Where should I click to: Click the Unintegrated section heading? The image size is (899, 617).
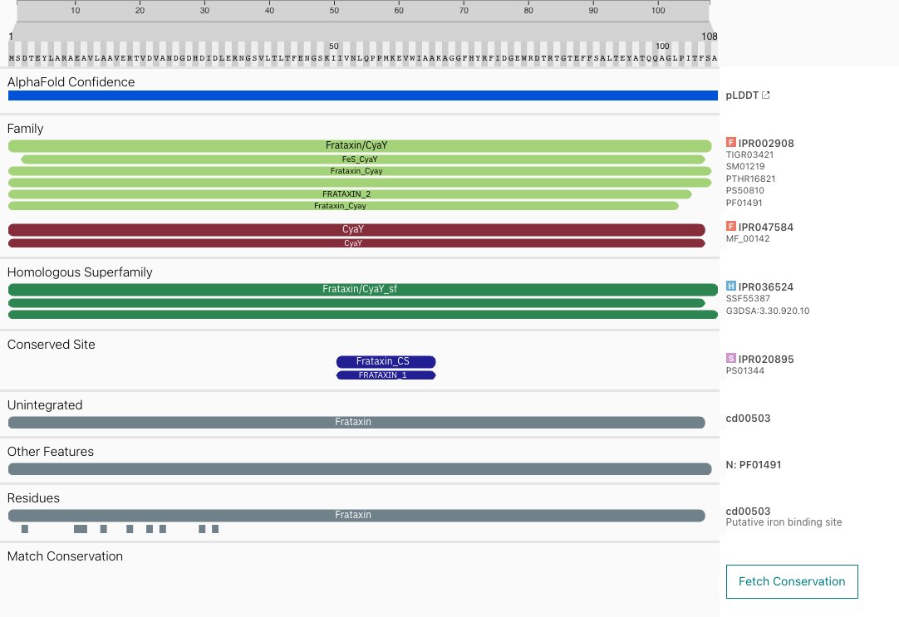pyautogui.click(x=45, y=405)
